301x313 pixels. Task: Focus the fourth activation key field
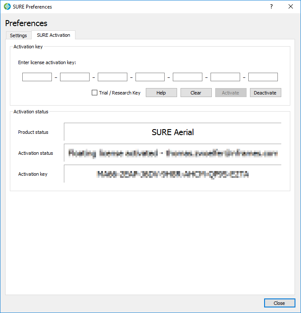(150, 77)
